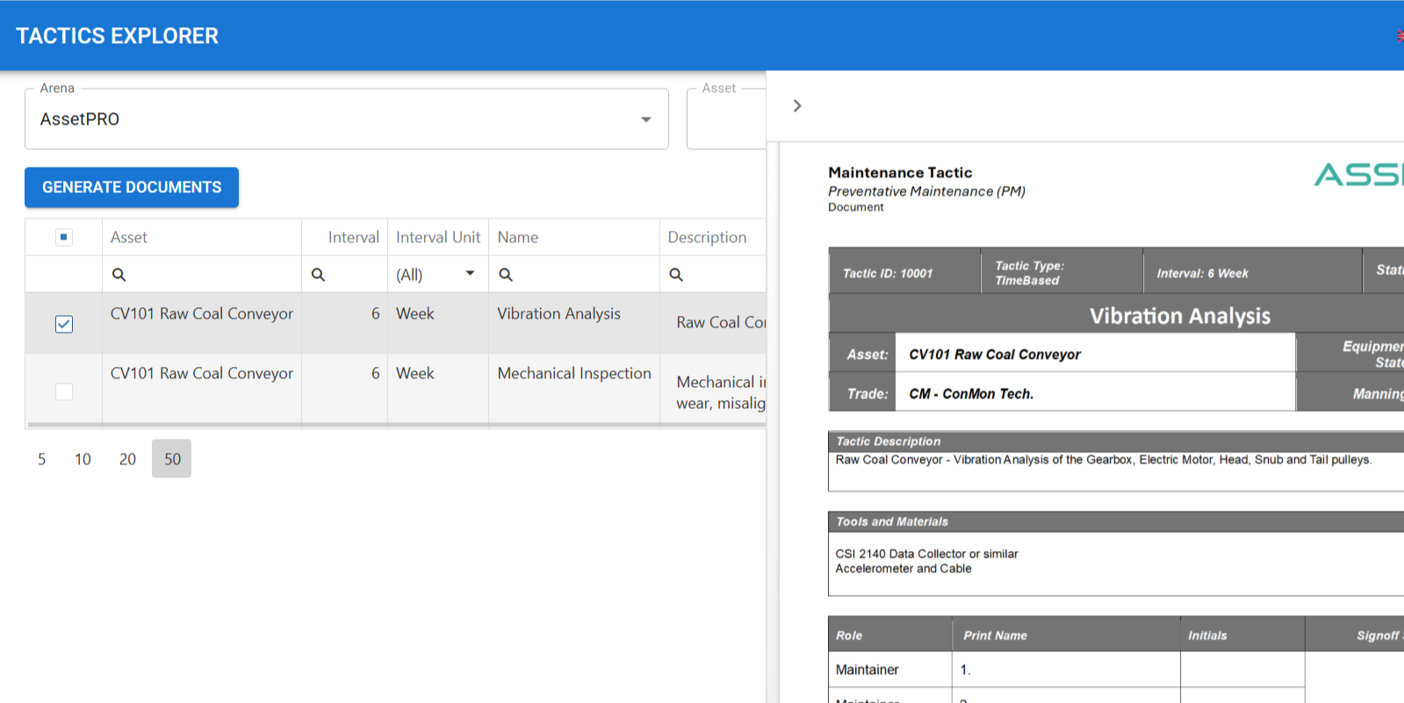
Task: Click the grid horizontal scrollbar
Action: click(x=397, y=425)
